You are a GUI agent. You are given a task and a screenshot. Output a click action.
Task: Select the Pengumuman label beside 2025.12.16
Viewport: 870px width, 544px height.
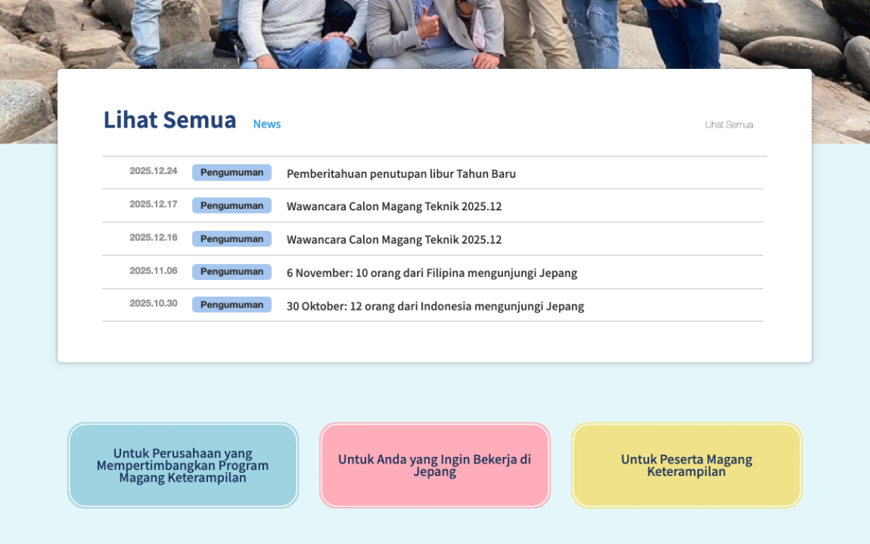(231, 239)
